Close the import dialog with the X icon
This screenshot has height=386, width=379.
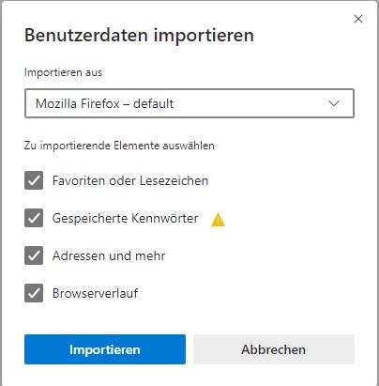click(358, 19)
